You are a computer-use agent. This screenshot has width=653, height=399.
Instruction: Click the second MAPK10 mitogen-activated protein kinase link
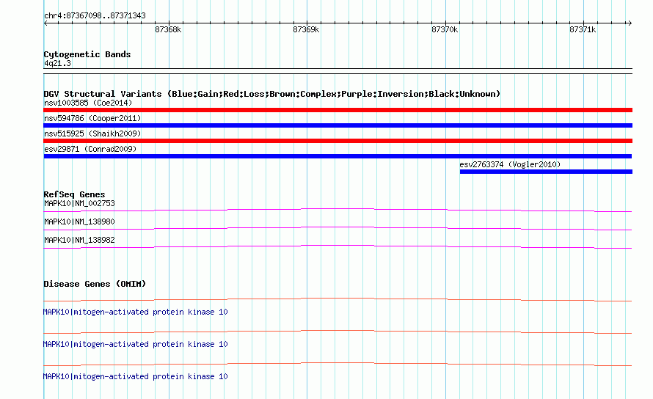[135, 345]
